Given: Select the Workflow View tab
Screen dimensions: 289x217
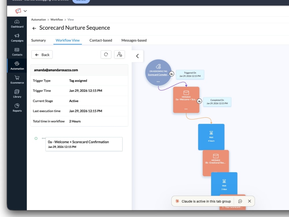Looking at the screenshot, I should click(x=68, y=40).
